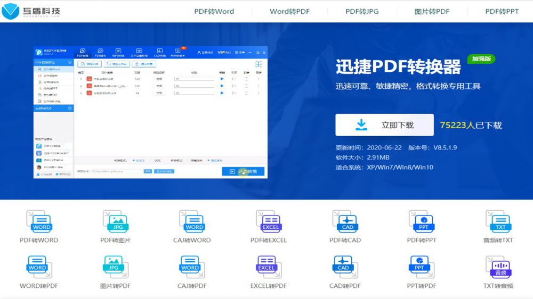Expand the 其他转PDF sidebar section
533x299 pixels.
tap(70, 109)
